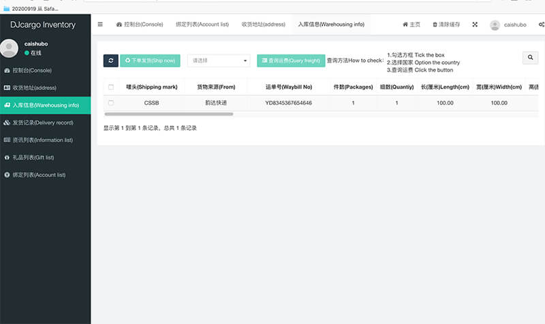
Task: Click the sidebar user avatar picture
Action: click(10, 48)
